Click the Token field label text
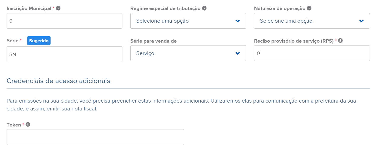Screen dimensions: 377x147 coord(14,125)
